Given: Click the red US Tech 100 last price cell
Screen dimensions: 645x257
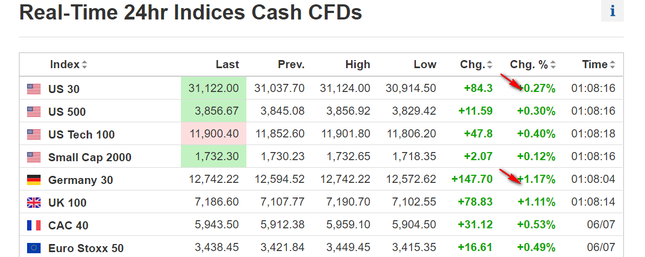Looking at the screenshot, I should (213, 134).
